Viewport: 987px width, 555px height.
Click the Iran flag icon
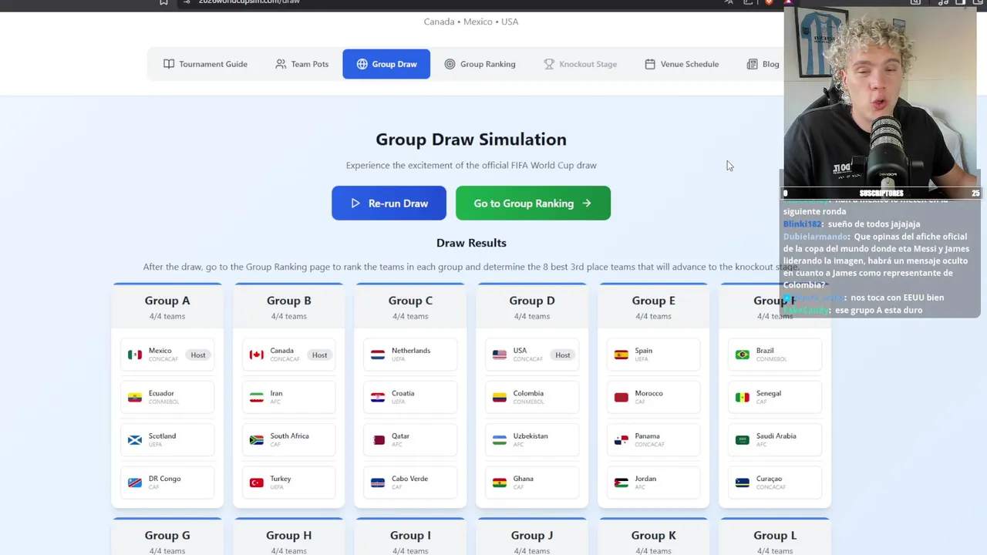(x=257, y=398)
